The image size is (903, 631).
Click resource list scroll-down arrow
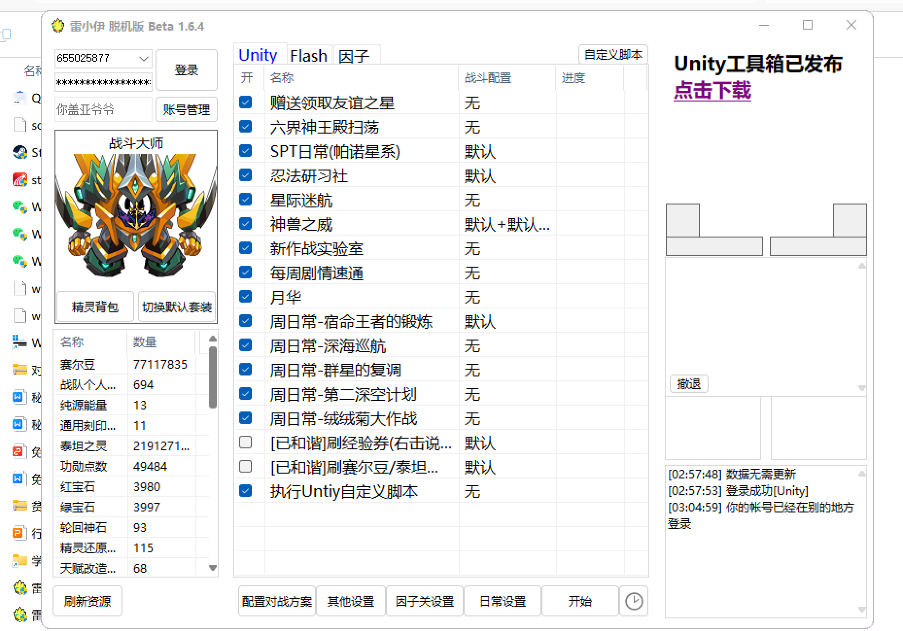[212, 567]
